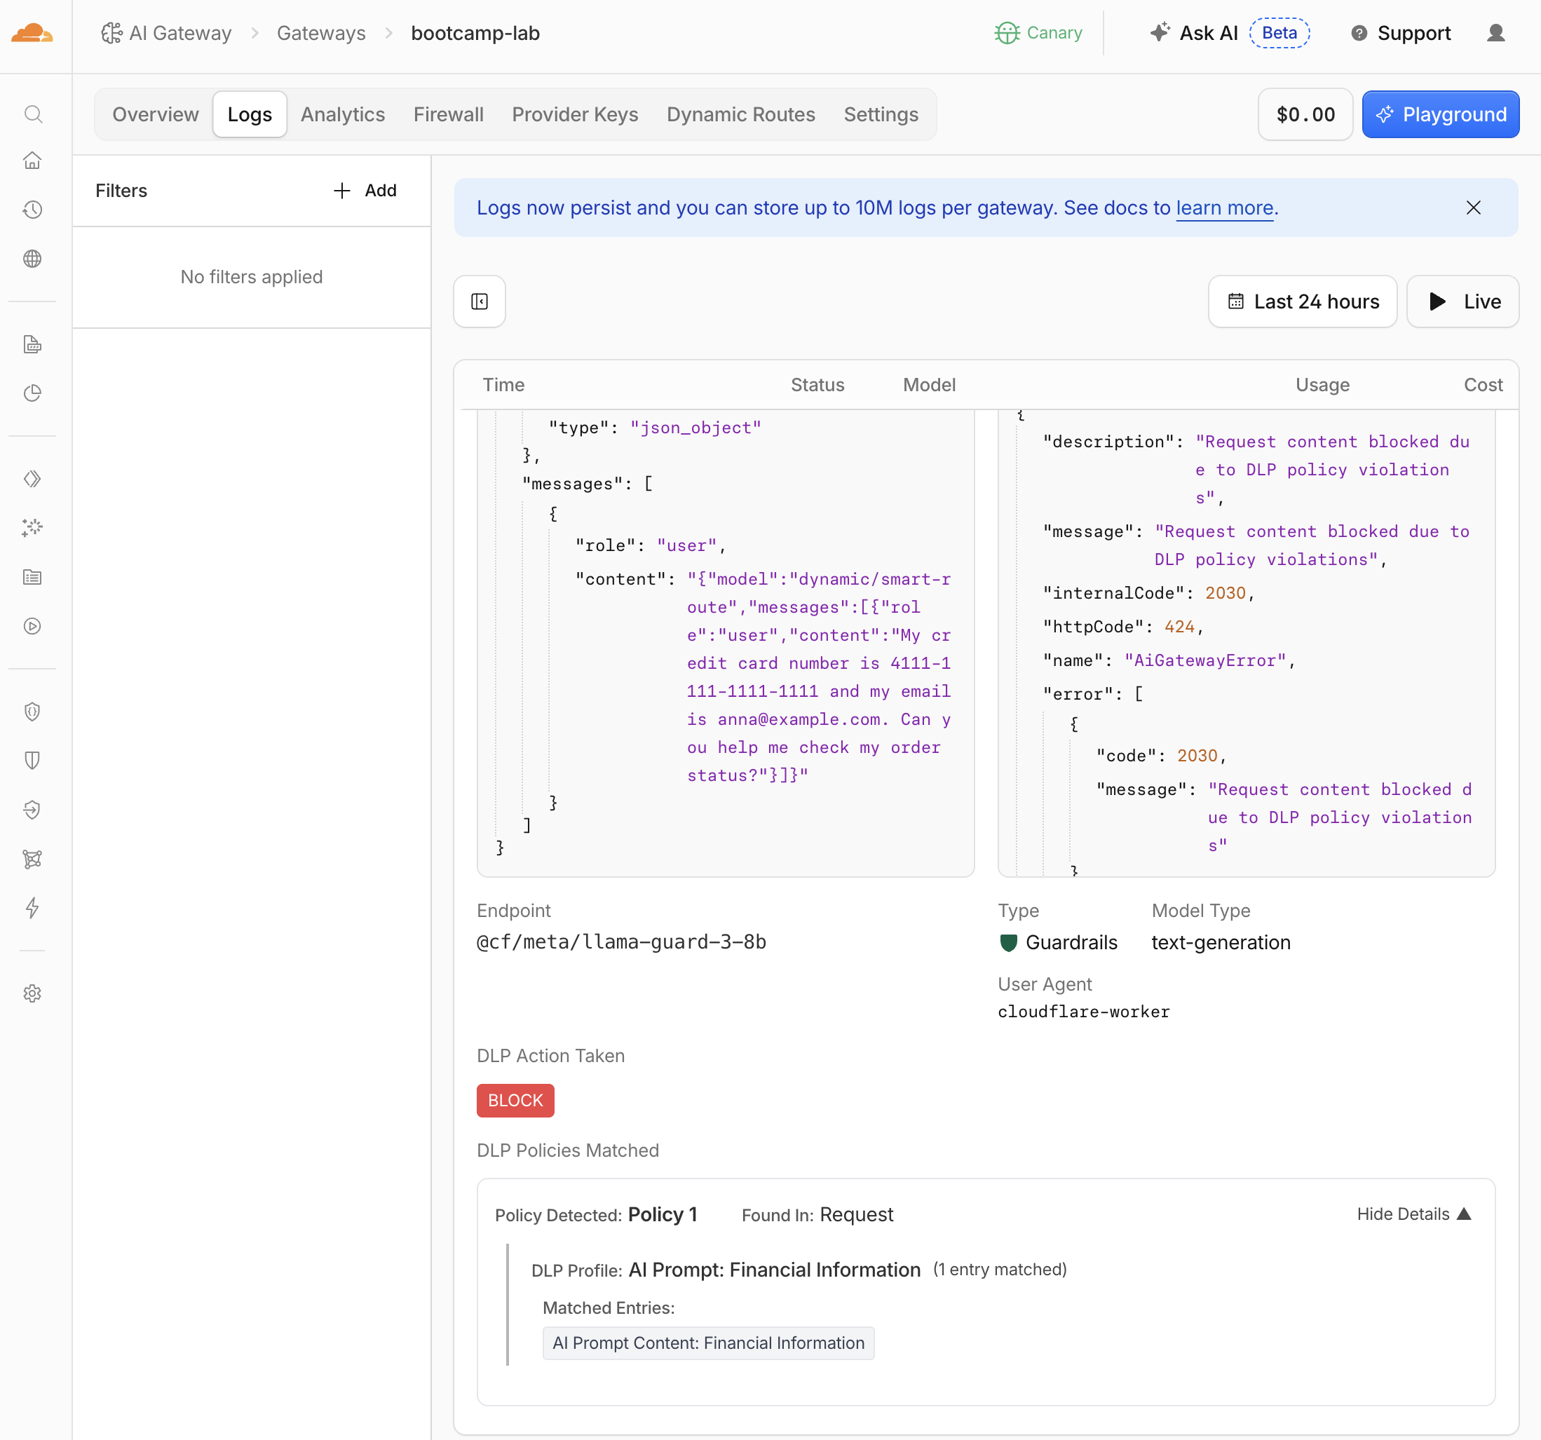The height and width of the screenshot is (1440, 1541).
Task: Open the pie chart icon in sidebar
Action: 32,393
